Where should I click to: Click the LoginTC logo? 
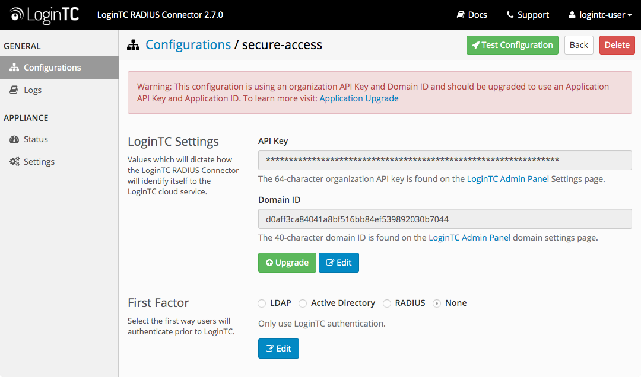[x=44, y=15]
